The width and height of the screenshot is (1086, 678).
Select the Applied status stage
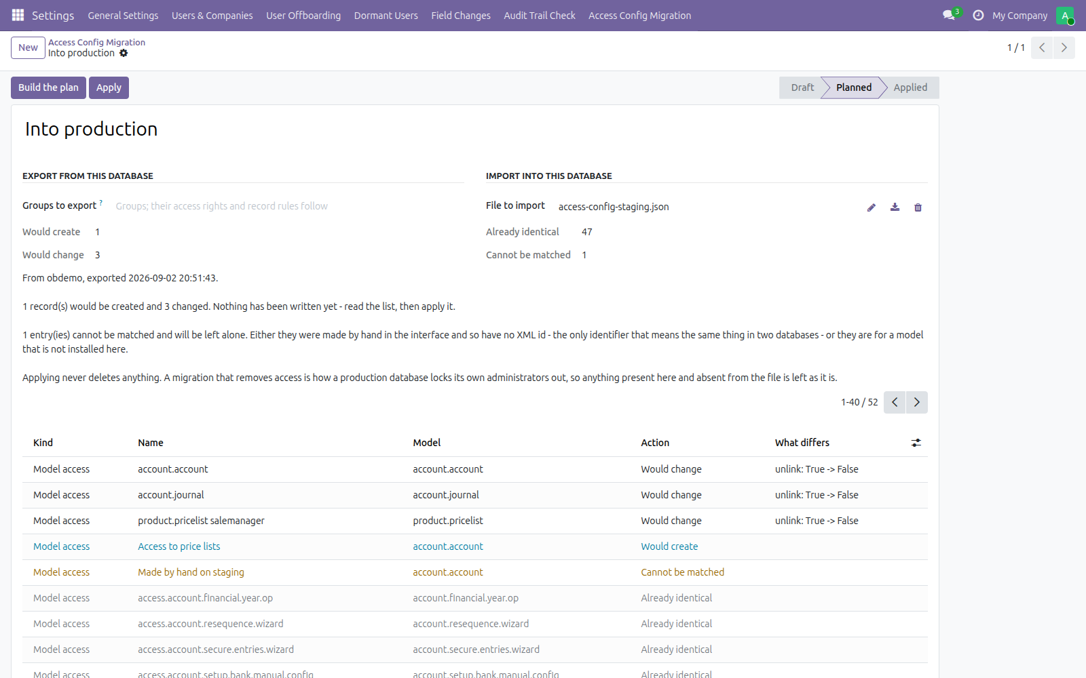point(910,87)
